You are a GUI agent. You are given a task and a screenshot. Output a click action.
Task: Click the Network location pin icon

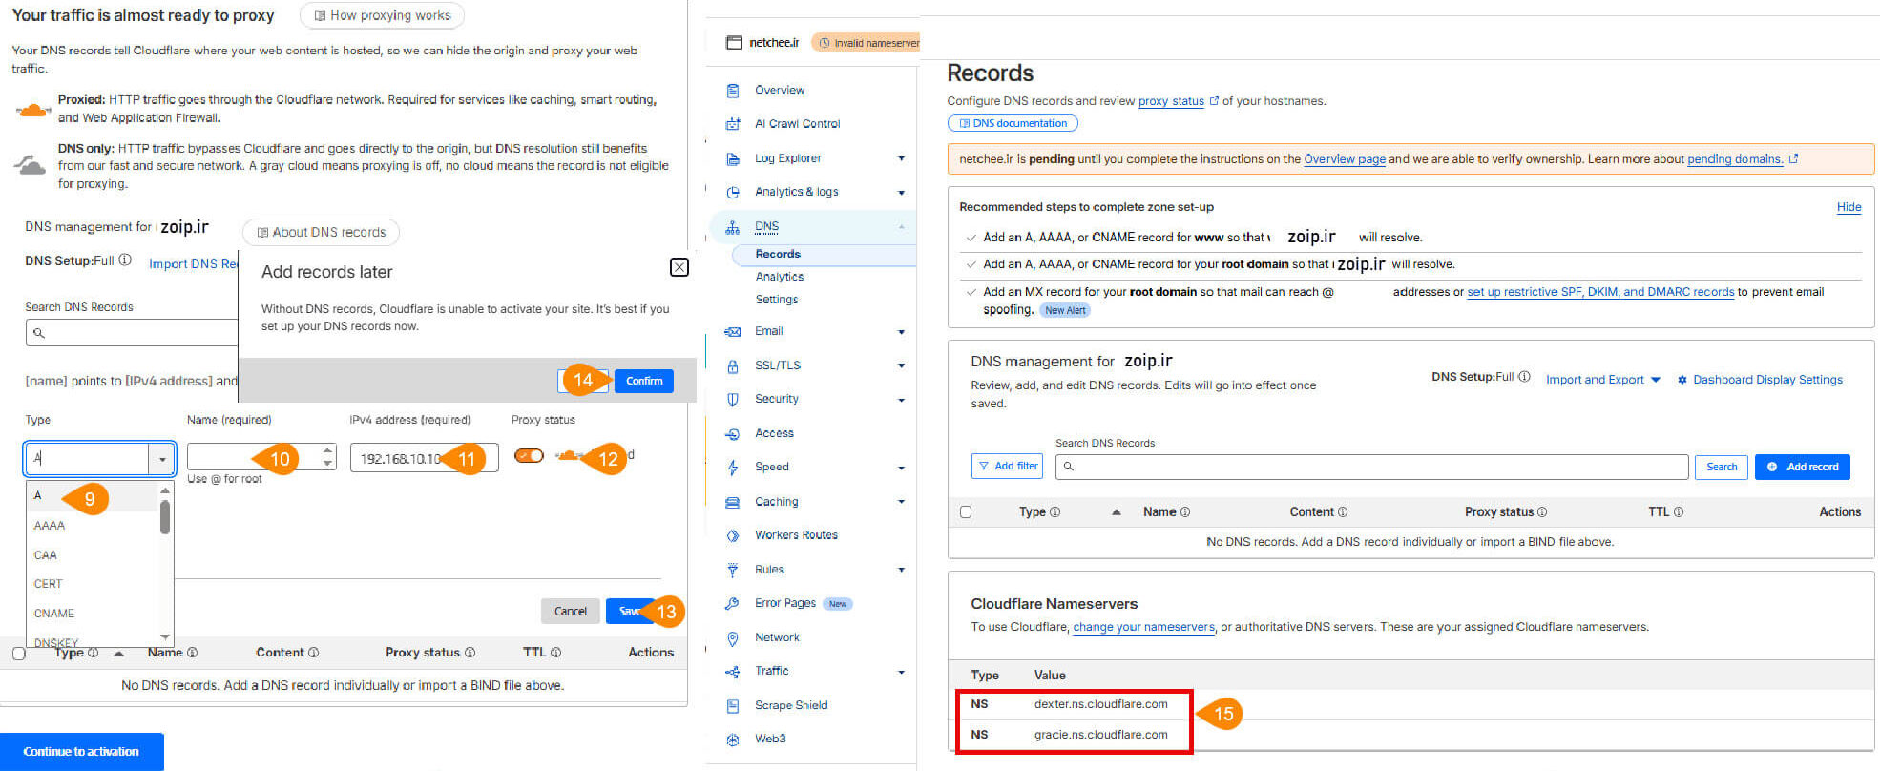click(733, 637)
